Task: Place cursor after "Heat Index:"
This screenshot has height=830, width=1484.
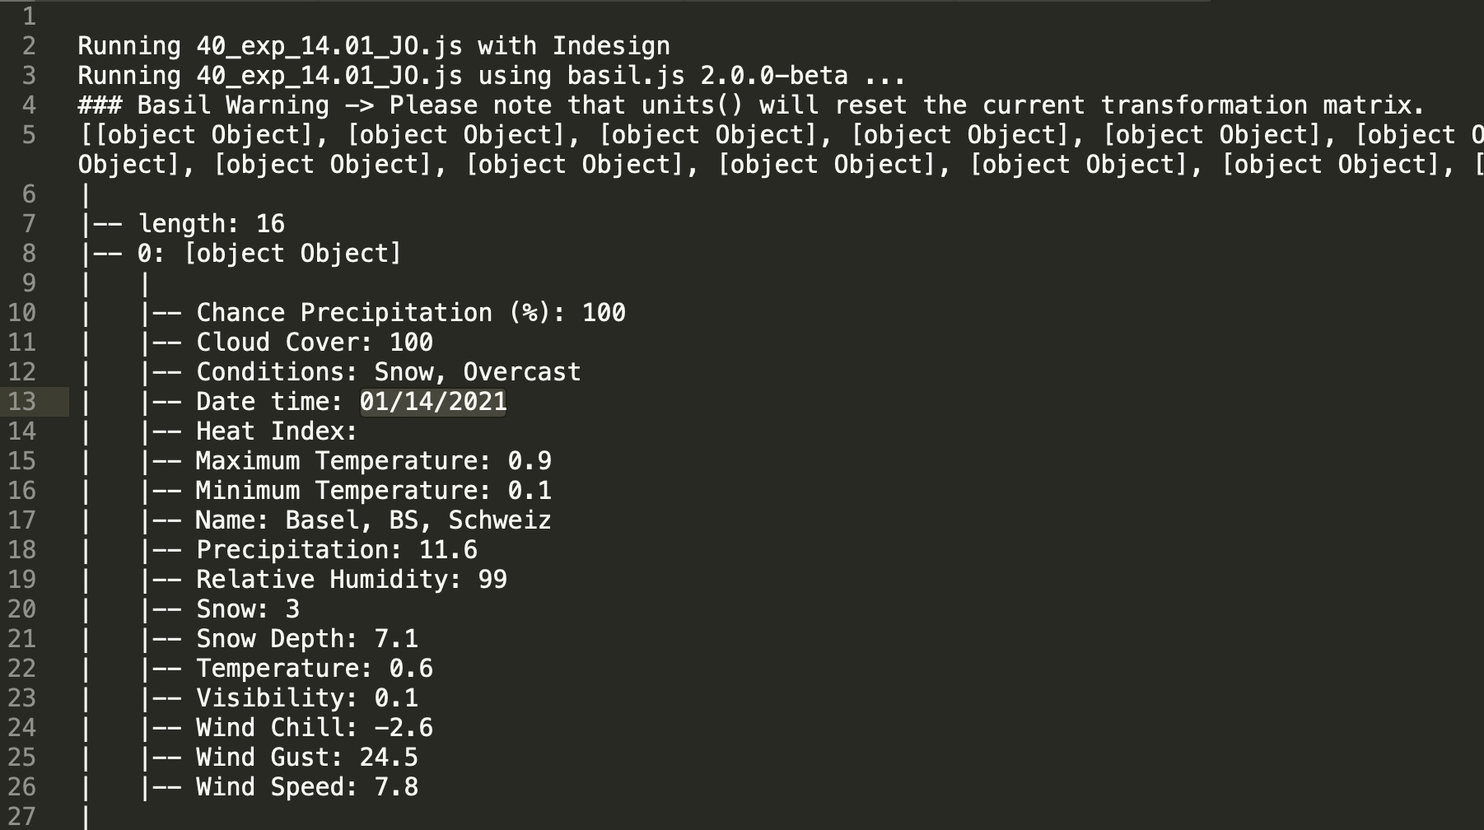Action: click(361, 431)
